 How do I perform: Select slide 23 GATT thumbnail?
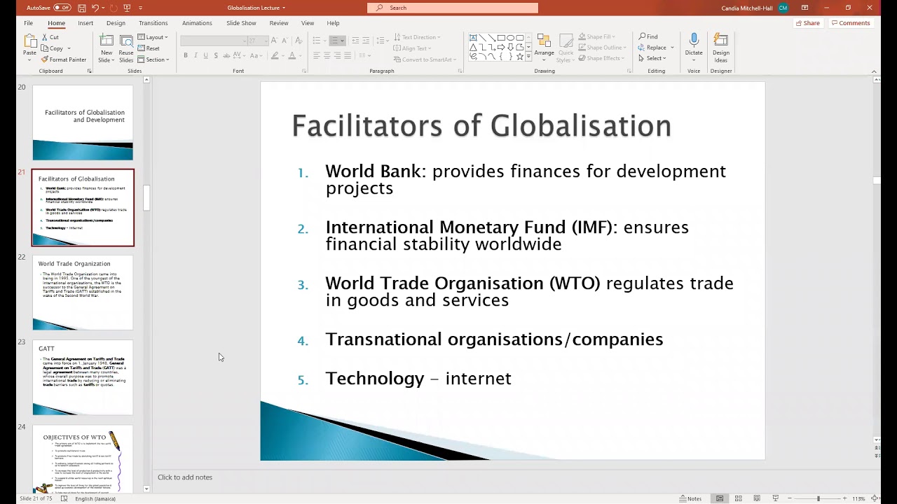point(83,377)
